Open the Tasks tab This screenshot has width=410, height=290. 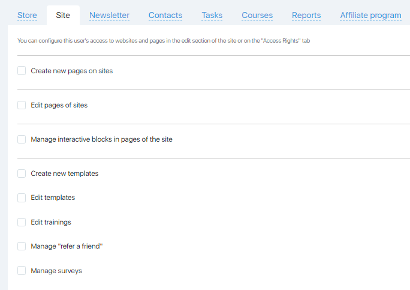click(212, 16)
